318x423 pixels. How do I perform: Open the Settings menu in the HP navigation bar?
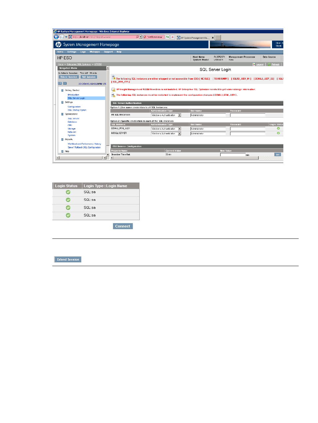[x=72, y=52]
